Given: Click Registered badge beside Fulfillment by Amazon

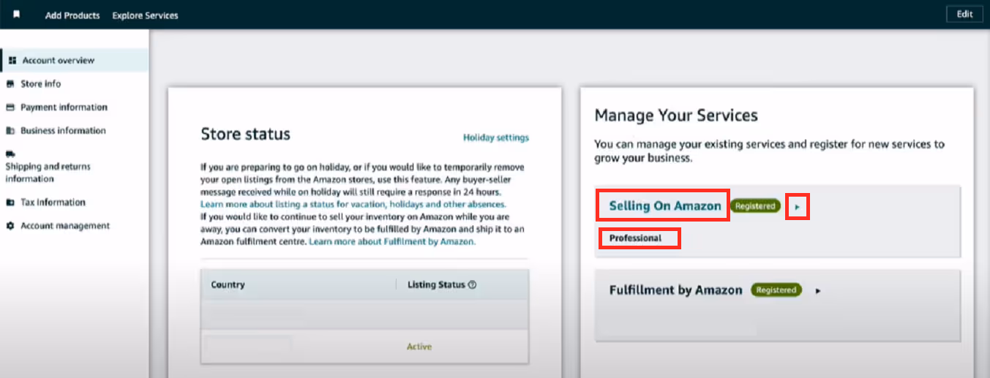Looking at the screenshot, I should click(776, 290).
